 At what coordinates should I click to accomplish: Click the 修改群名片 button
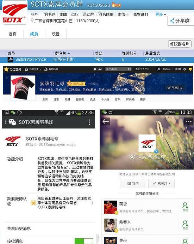(x=180, y=44)
